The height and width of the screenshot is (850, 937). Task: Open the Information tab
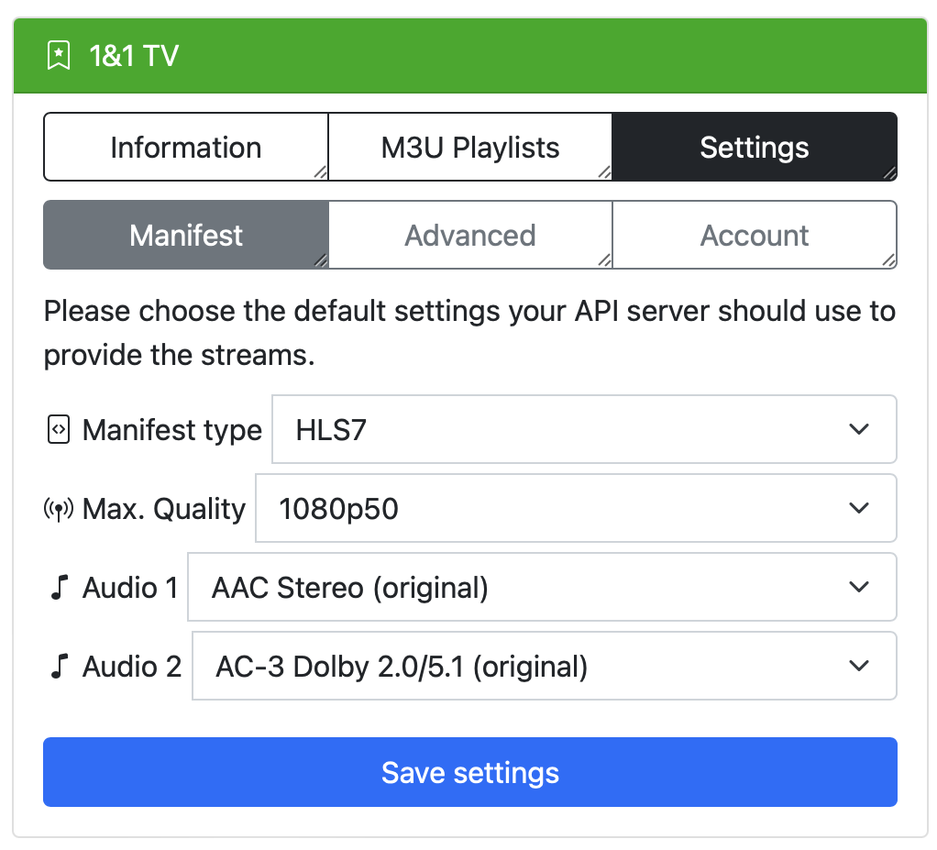(186, 147)
